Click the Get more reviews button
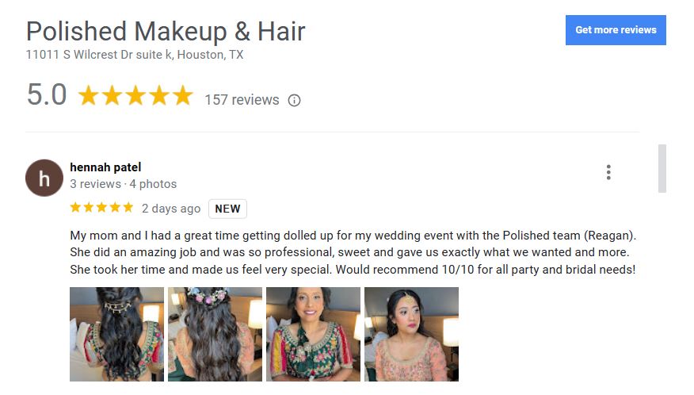Viewport: 694px width, 395px height. click(x=616, y=30)
